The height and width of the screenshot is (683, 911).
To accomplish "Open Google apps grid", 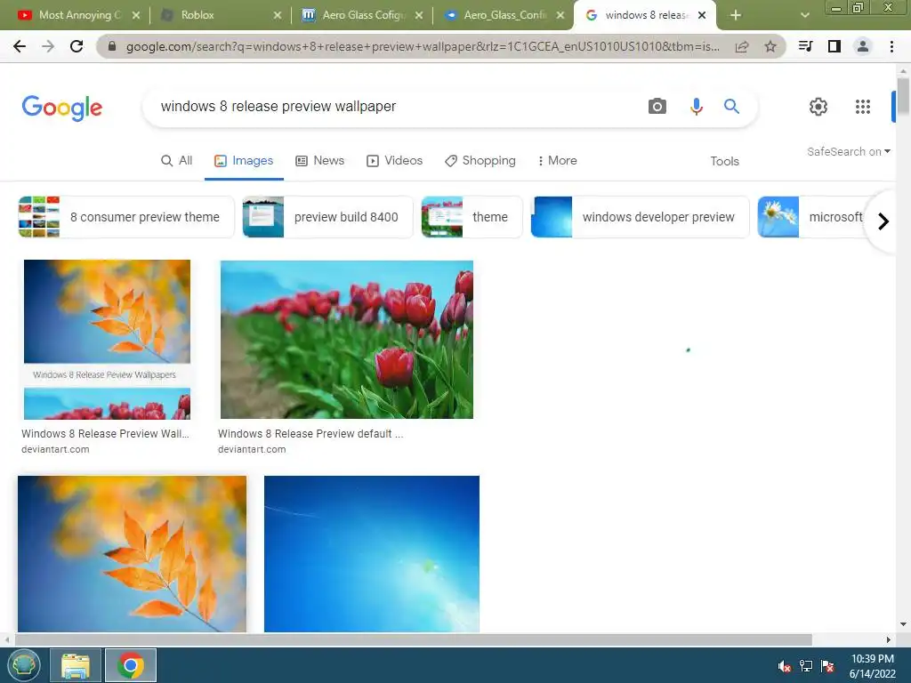I will tap(863, 107).
